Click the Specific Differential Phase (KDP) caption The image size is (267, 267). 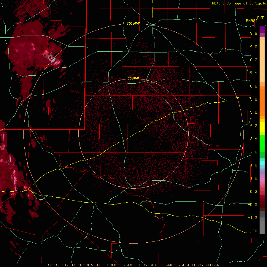click(x=93, y=265)
